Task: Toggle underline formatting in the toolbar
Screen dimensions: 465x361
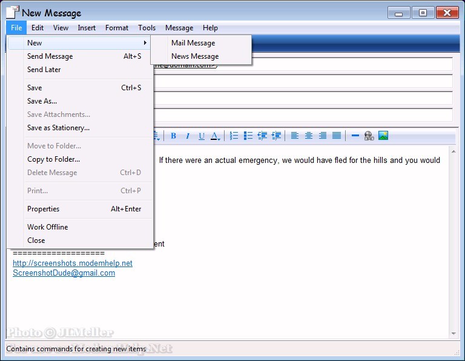Action: coord(202,136)
